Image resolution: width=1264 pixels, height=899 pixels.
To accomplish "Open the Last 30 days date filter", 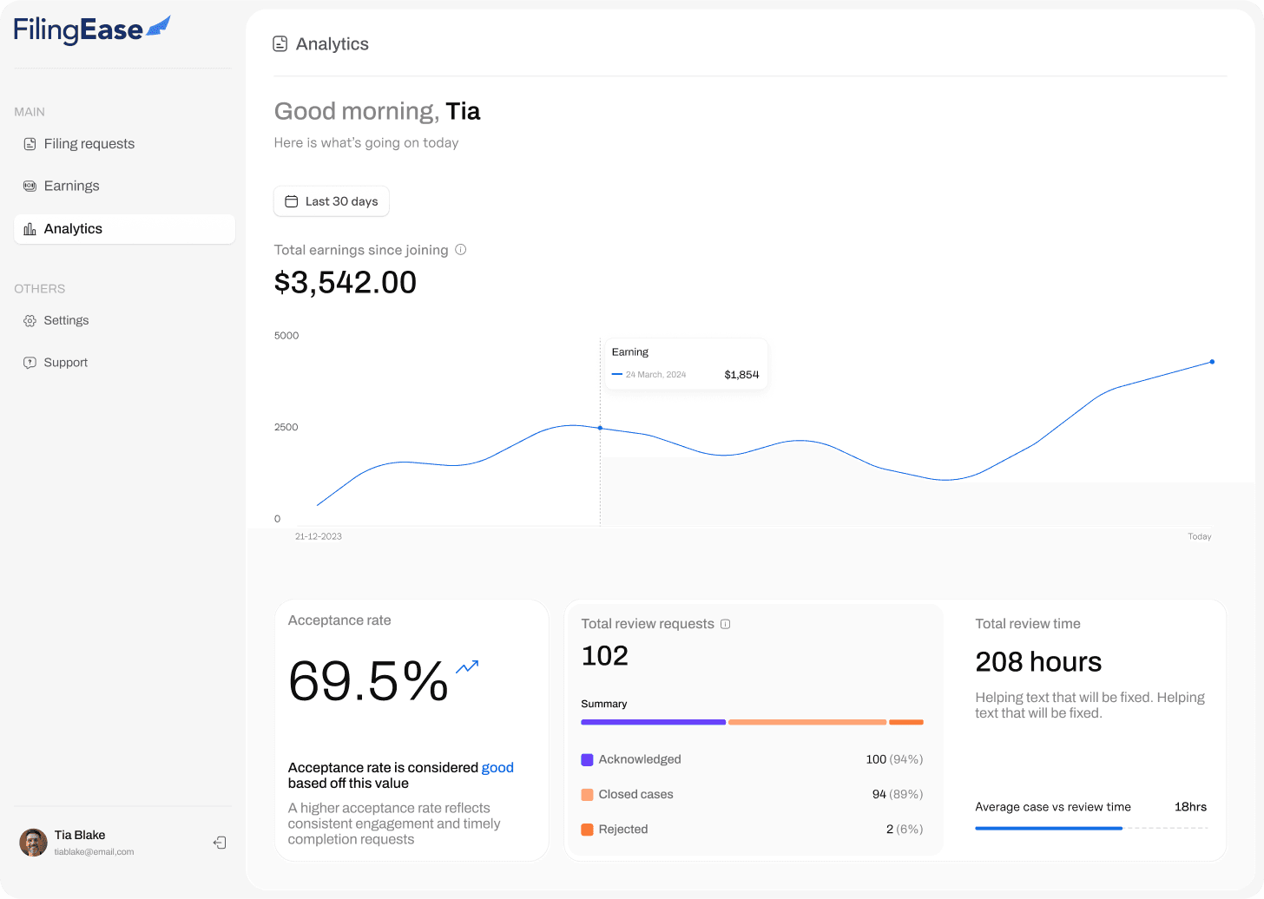I will click(x=332, y=201).
